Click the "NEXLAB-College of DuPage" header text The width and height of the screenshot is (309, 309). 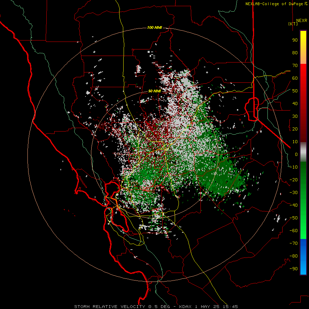(274, 4)
